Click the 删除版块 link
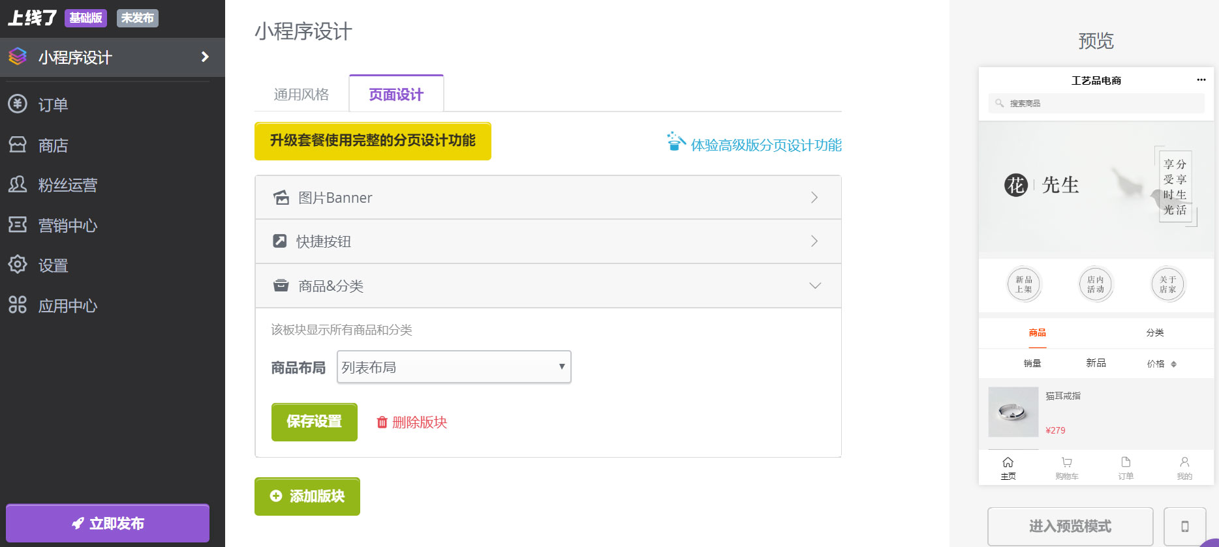This screenshot has width=1219, height=547. [x=412, y=422]
